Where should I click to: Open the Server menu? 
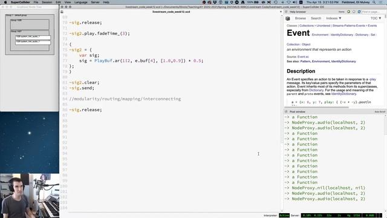pos(96,2)
